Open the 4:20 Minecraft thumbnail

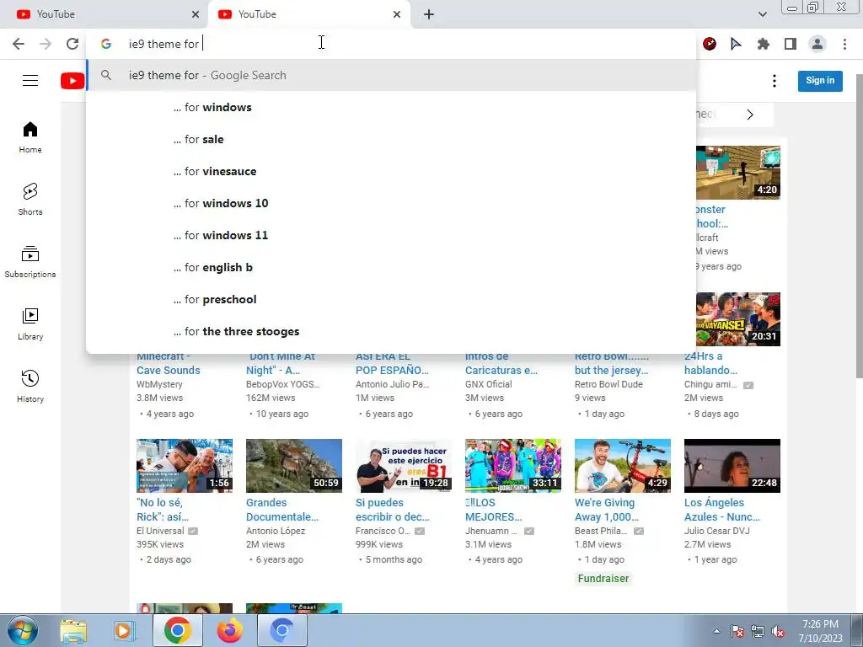coord(738,172)
